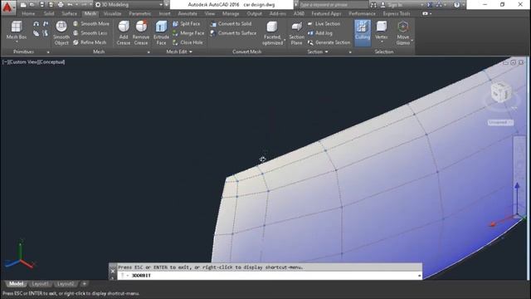Click Convert to Solid
The width and height of the screenshot is (531, 299).
(231, 24)
